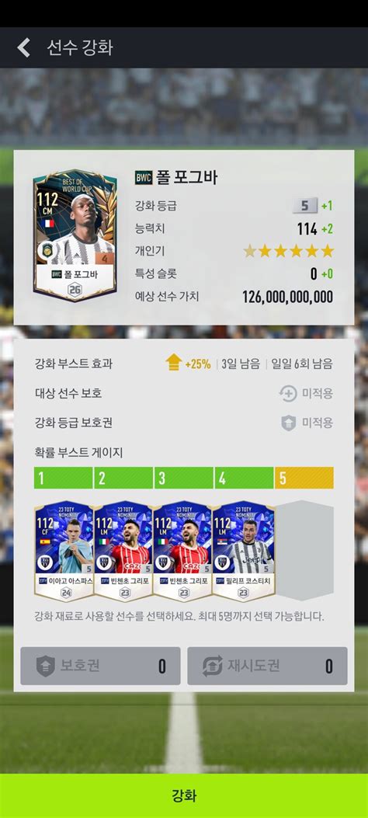This screenshot has width=368, height=818.
Task: Tap the skill move stars rating
Action: (288, 252)
